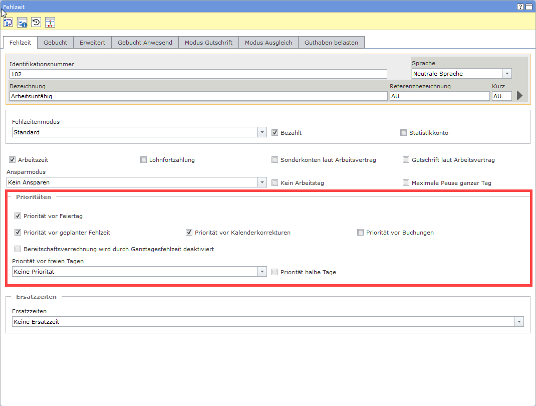This screenshot has height=406, width=536.
Task: Click gray arrow next to Kurz field
Action: click(x=520, y=96)
